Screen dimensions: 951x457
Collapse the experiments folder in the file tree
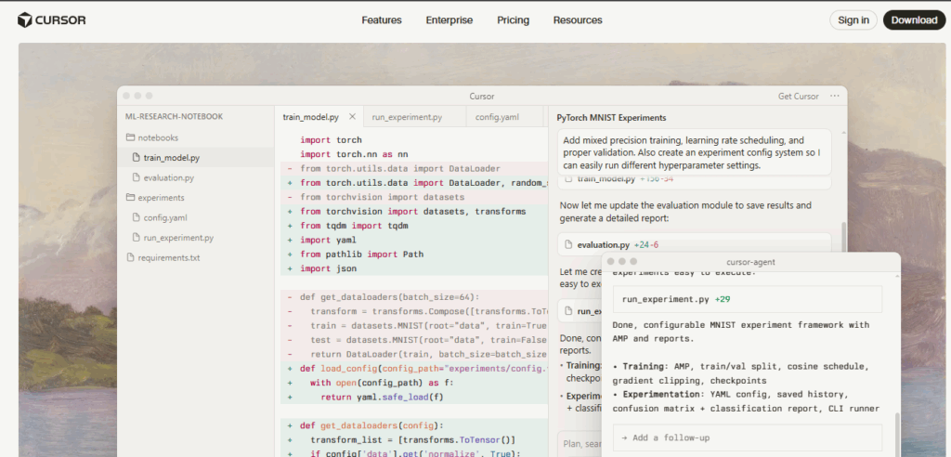click(x=161, y=197)
